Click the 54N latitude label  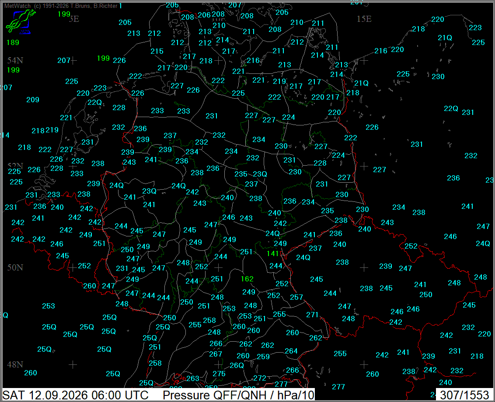(15, 60)
